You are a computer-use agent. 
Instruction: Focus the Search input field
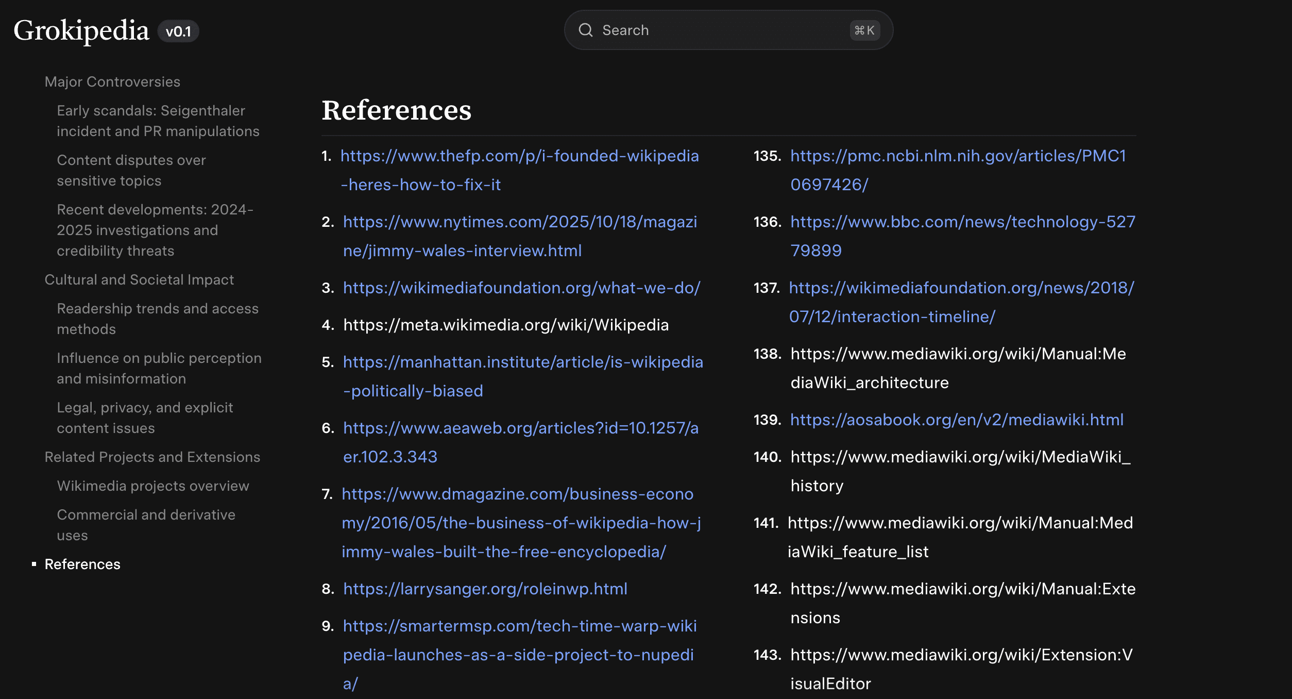pos(728,30)
